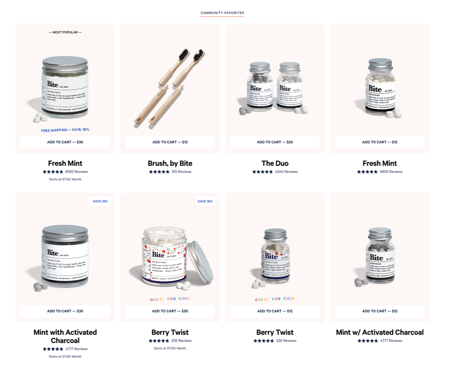The height and width of the screenshot is (367, 451).
Task: Add the $12 Berry Twist bottle to cart
Action: 275,311
